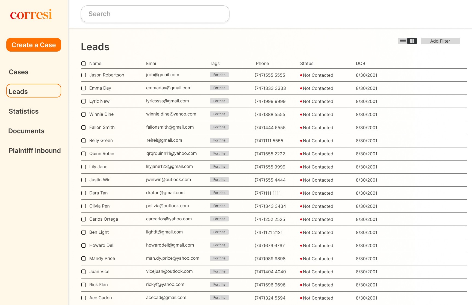Image resolution: width=472 pixels, height=305 pixels.
Task: Click email jrob@gmail.com
Action: [x=163, y=75]
